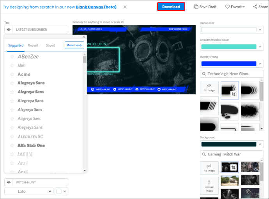Star the Alfa Slab One font

[12, 145]
